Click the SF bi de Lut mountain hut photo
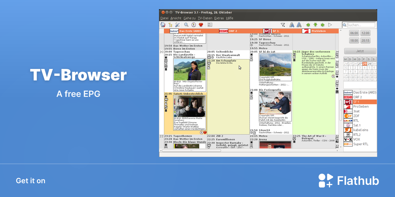 click(x=275, y=65)
